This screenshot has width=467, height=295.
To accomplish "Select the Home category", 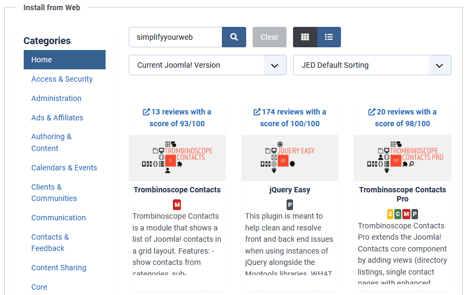I will click(x=65, y=60).
